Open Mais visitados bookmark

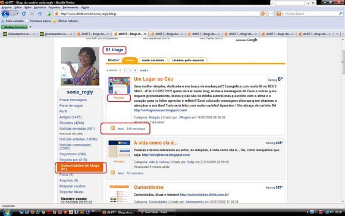(x=12, y=21)
